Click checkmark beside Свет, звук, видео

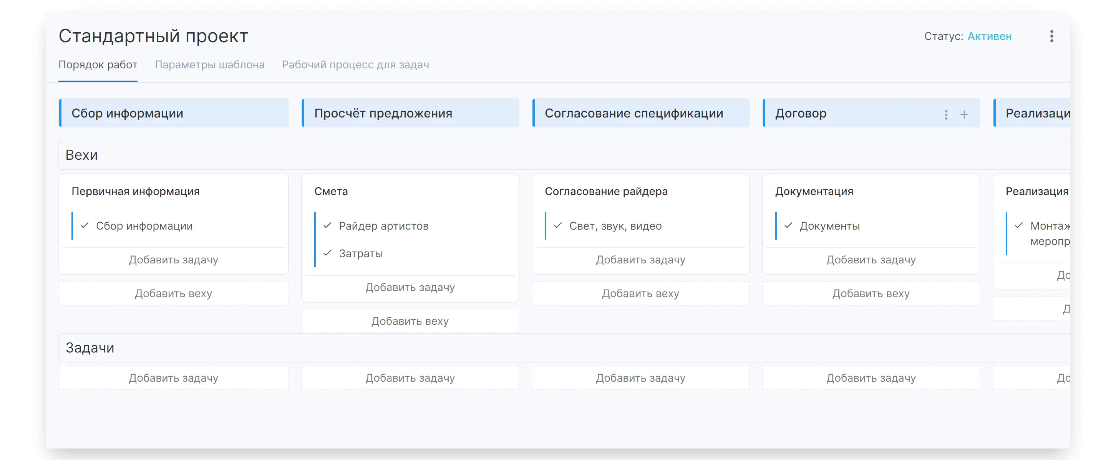pyautogui.click(x=558, y=226)
